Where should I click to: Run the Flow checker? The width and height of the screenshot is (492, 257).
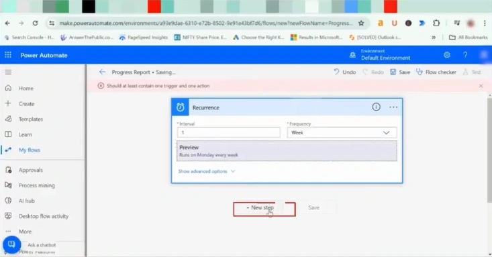tap(436, 72)
